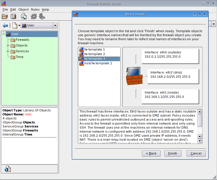Screen dimensions: 217x180
Task: Open the Help menu
Action: tap(45, 9)
